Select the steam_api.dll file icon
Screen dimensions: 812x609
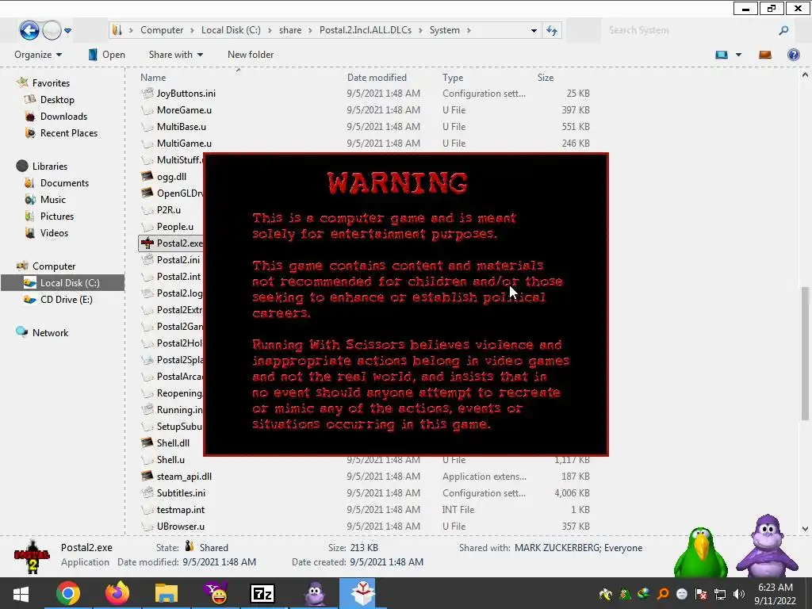[147, 476]
